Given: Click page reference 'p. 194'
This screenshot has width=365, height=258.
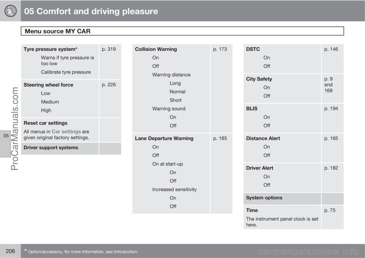Looking at the screenshot, I should (x=331, y=108).
